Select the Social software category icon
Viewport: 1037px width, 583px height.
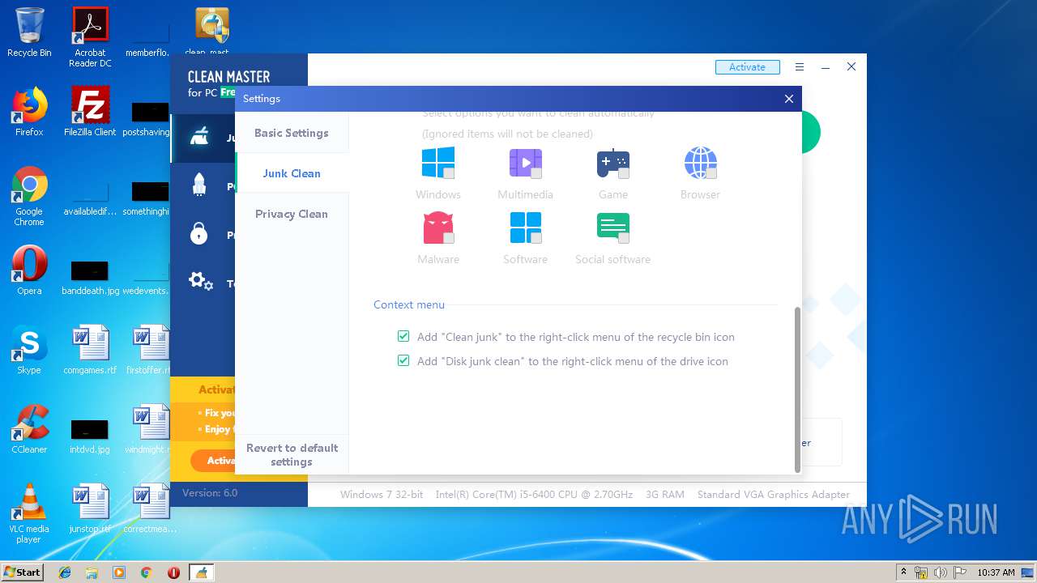pyautogui.click(x=612, y=228)
